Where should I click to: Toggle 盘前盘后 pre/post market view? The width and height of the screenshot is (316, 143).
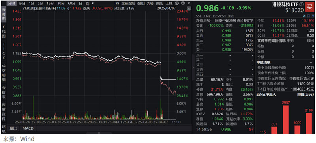click(128, 4)
